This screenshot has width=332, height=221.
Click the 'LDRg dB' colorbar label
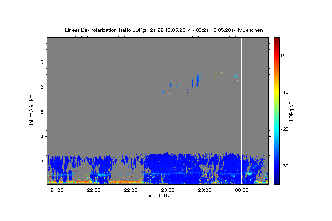[291, 111]
